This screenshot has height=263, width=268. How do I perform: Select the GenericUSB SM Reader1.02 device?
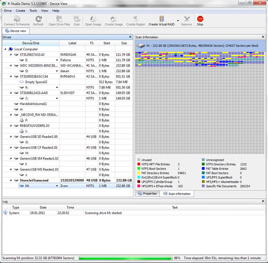(x=39, y=159)
